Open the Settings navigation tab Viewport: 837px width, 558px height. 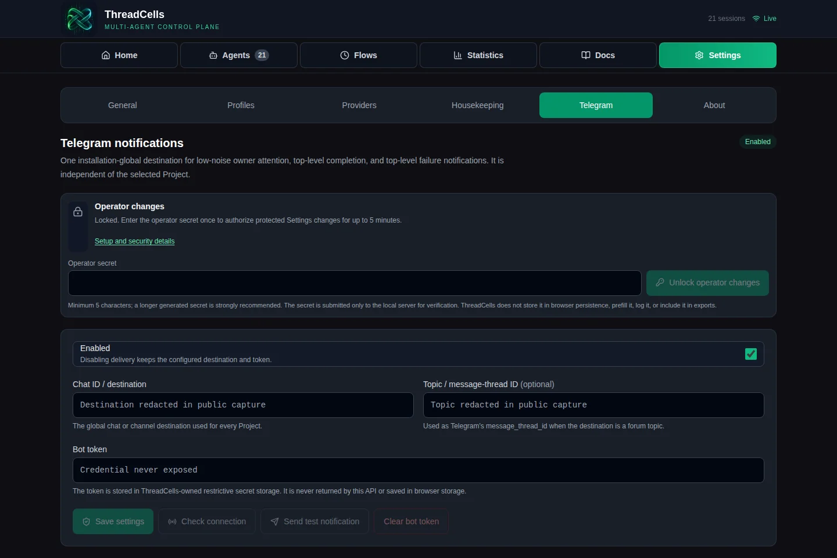point(718,55)
